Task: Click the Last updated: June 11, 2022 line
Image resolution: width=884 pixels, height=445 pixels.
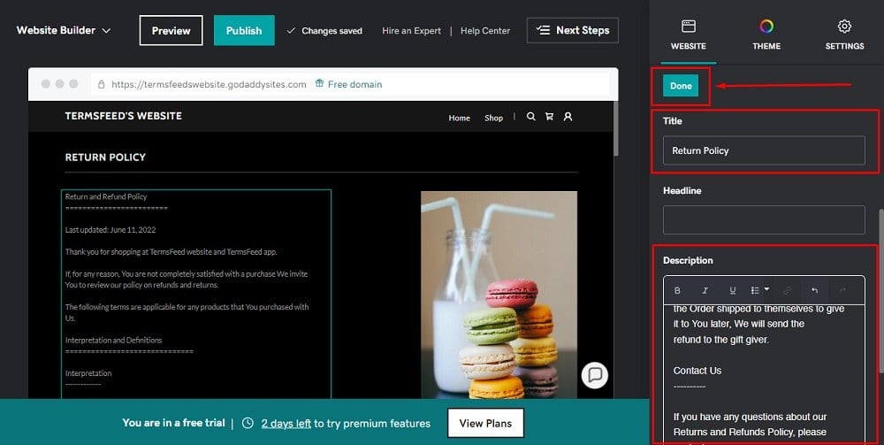Action: click(x=110, y=230)
